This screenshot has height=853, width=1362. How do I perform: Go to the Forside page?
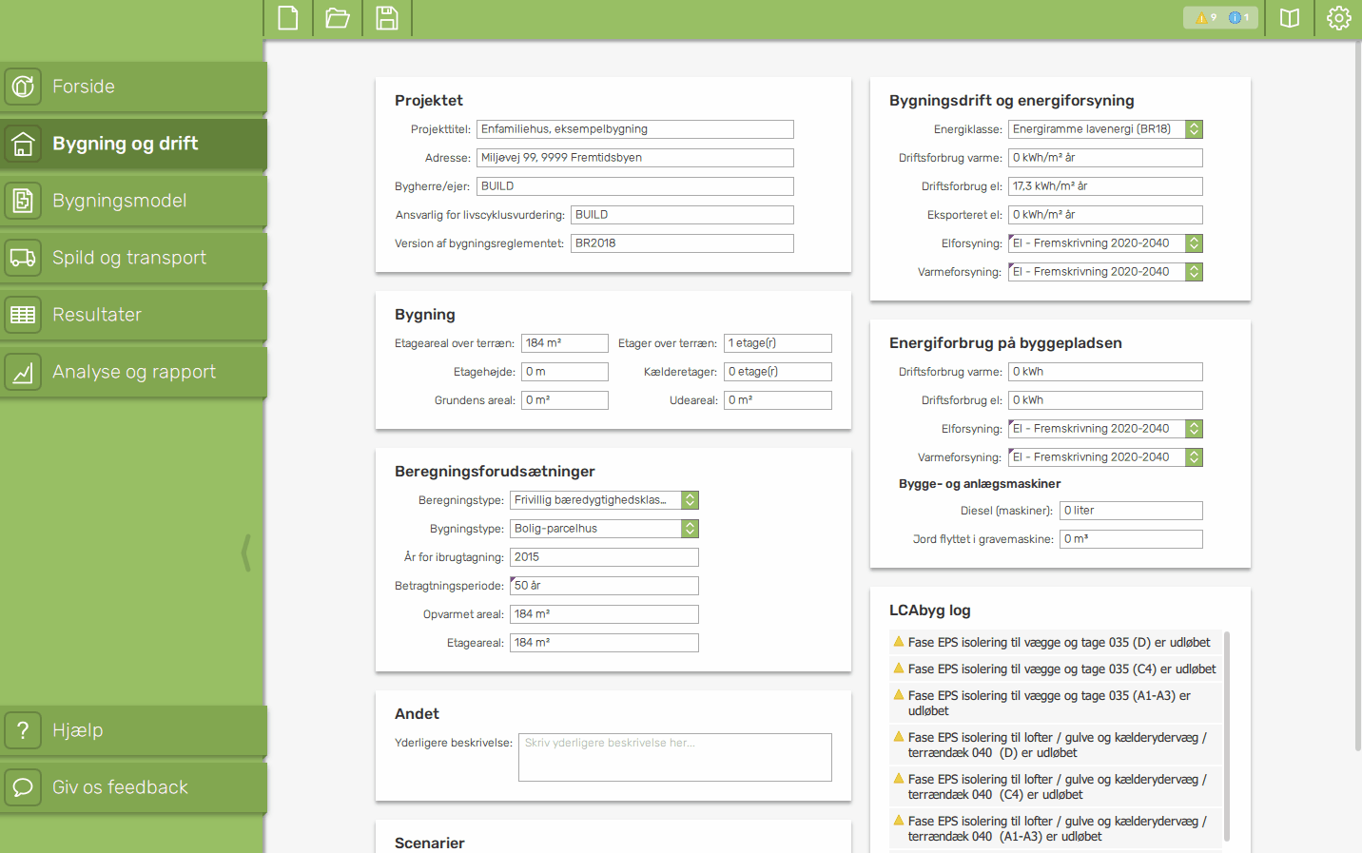[133, 87]
